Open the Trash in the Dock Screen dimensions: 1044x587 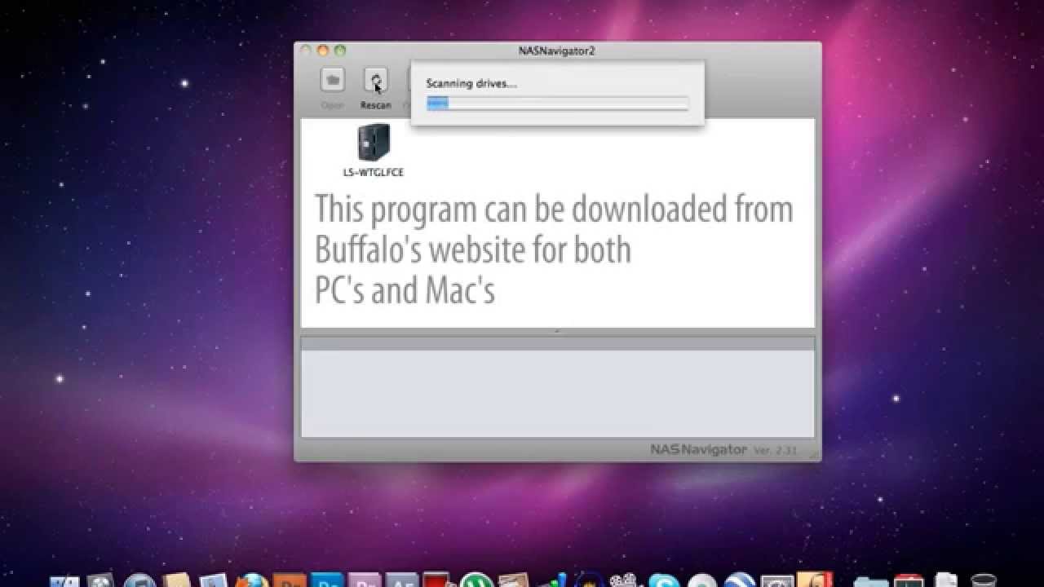[984, 580]
